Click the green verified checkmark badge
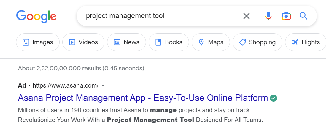 click(x=274, y=98)
